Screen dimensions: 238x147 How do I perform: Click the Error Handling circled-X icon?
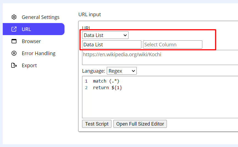pos(14,53)
